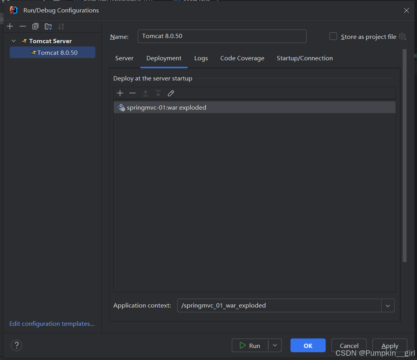
Task: Create a new configuration folder
Action: pyautogui.click(x=48, y=26)
